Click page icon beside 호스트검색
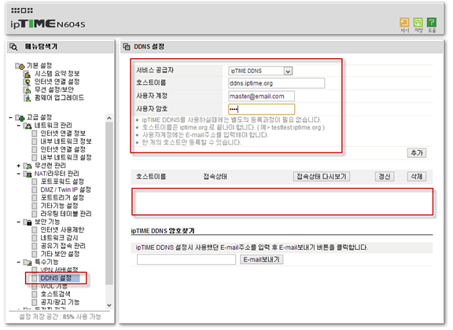The height and width of the screenshot is (330, 453). point(35,295)
